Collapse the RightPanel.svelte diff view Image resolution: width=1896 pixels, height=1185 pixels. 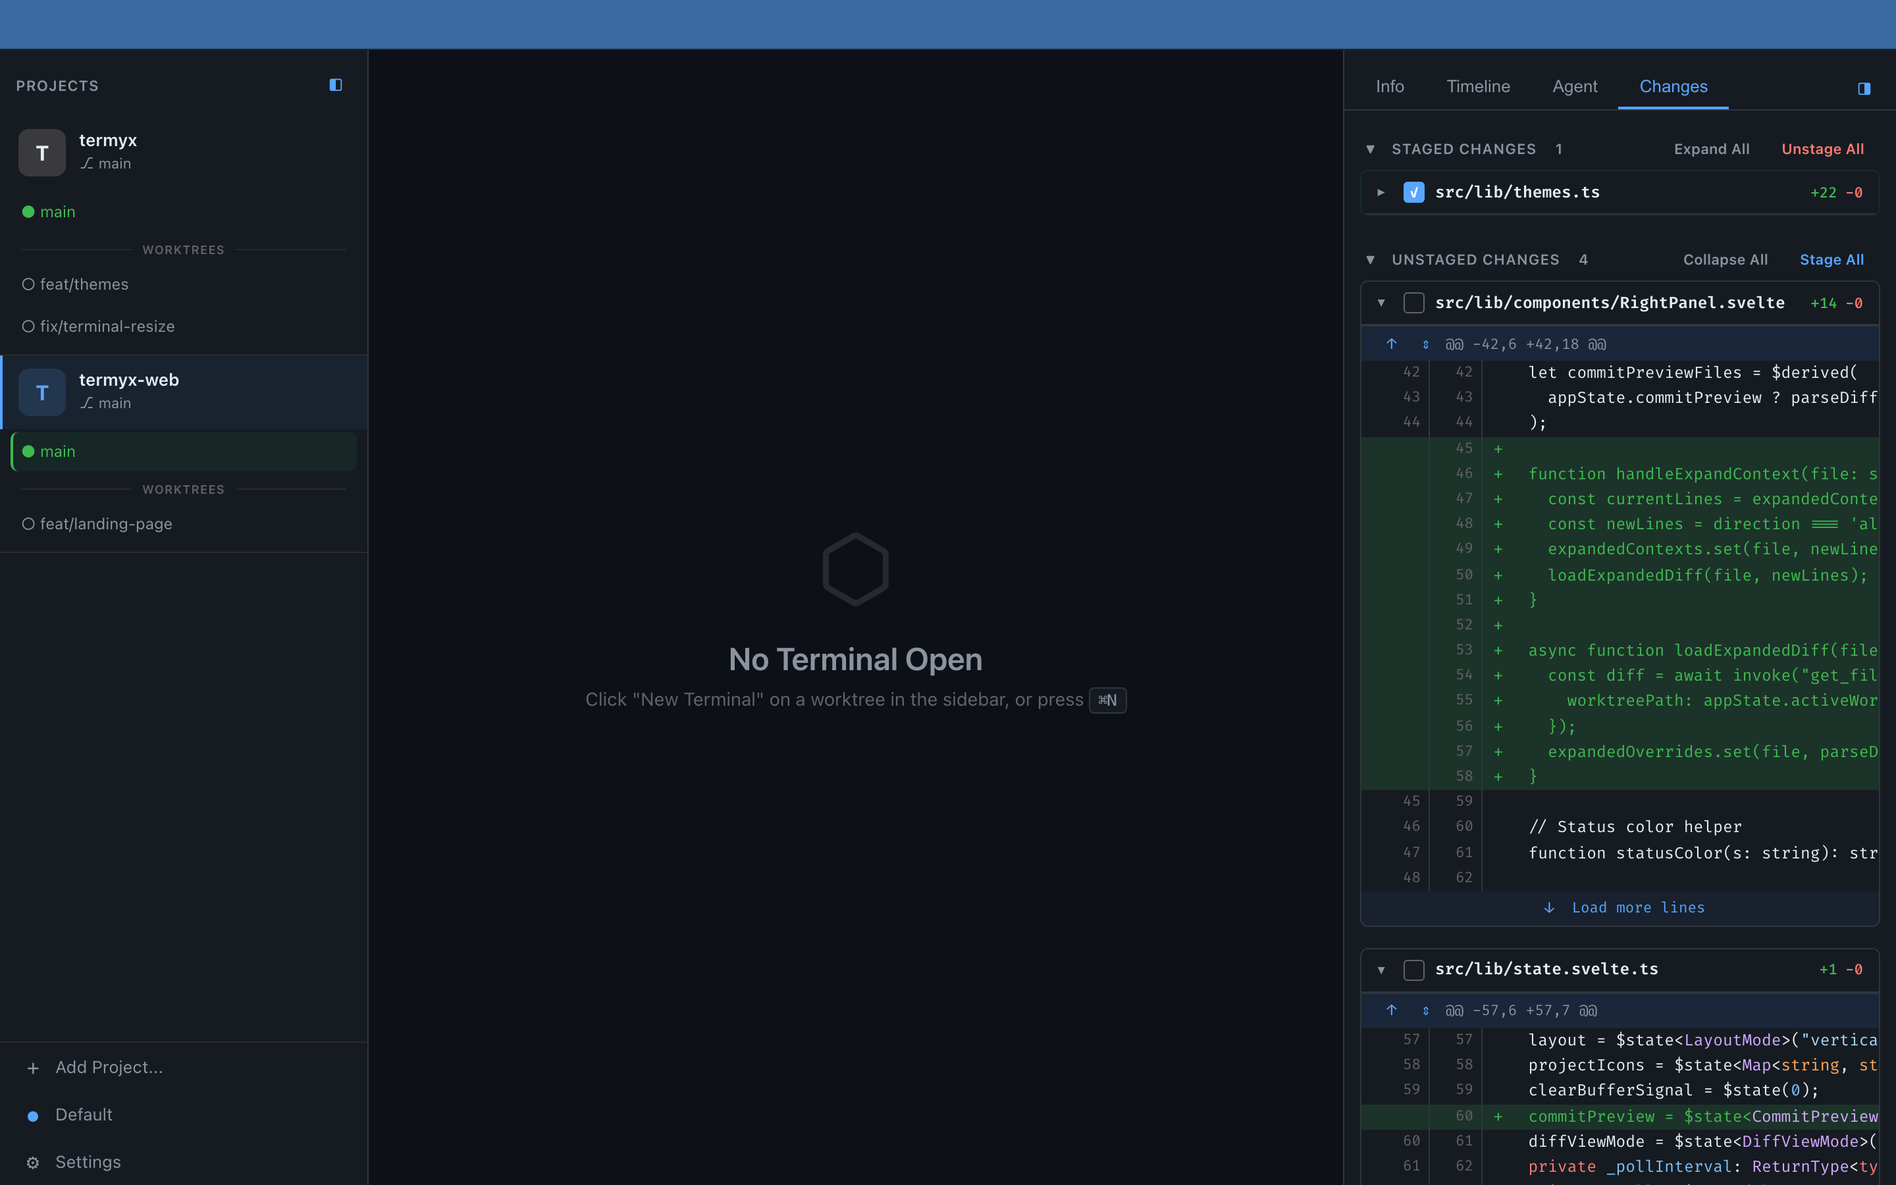click(x=1381, y=303)
